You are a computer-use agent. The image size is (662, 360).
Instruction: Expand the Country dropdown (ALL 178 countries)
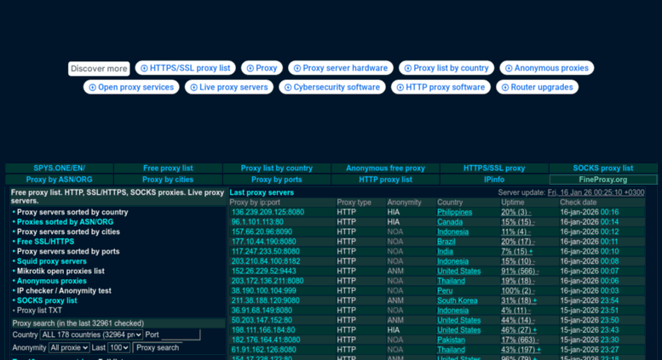91,334
